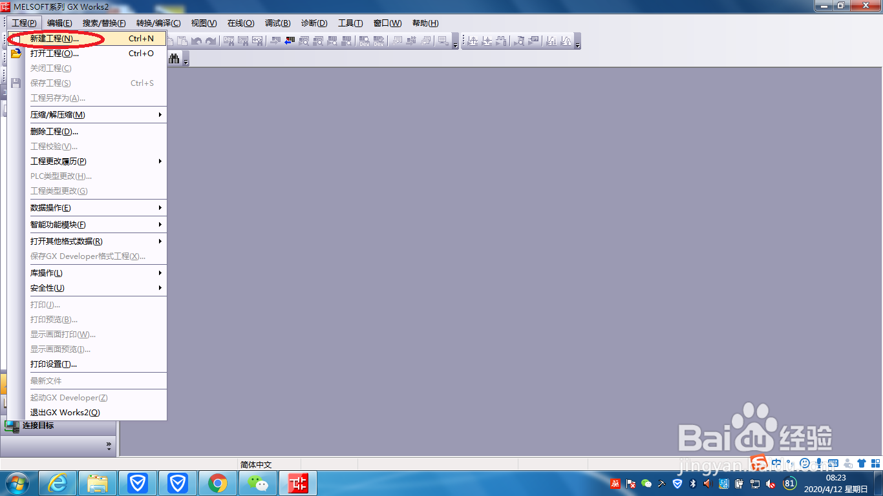Click the taskbar clock showing 08:23
The width and height of the screenshot is (883, 496).
click(836, 483)
